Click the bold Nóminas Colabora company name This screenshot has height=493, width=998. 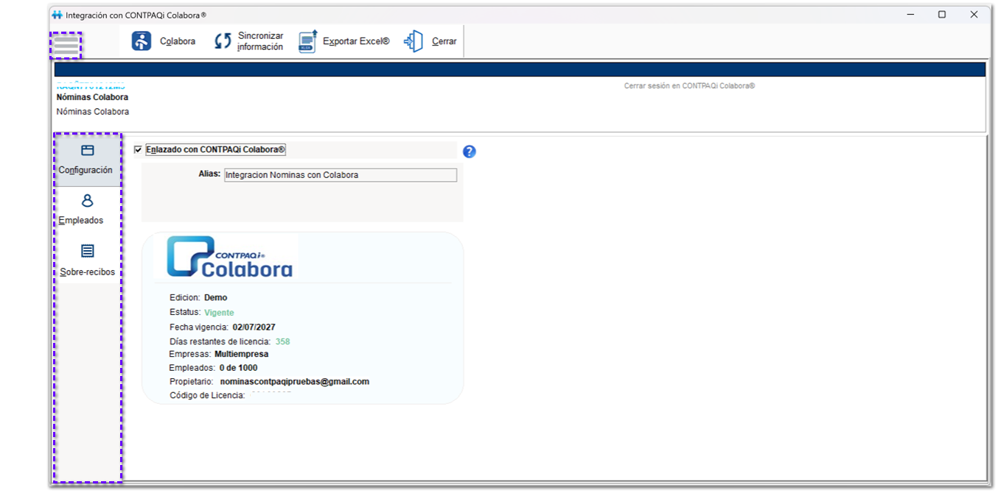pos(92,97)
